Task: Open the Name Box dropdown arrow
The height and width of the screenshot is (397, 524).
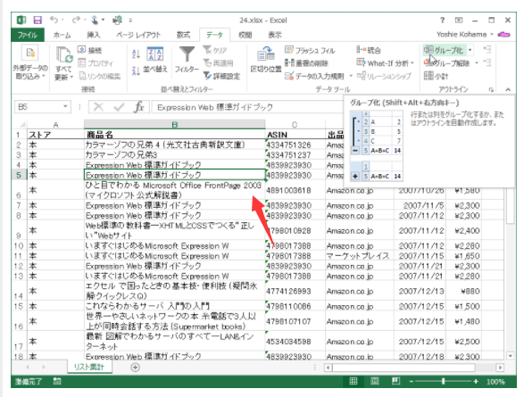Action: 65,107
